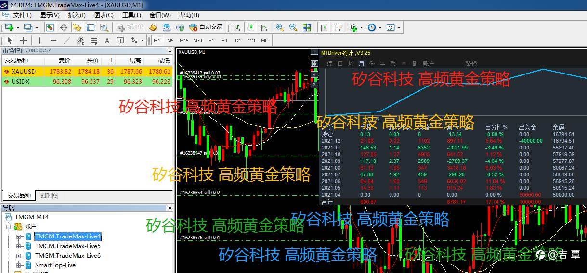The height and width of the screenshot is (273, 587).
Task: Select the horizontal line tool
Action: 53,40
